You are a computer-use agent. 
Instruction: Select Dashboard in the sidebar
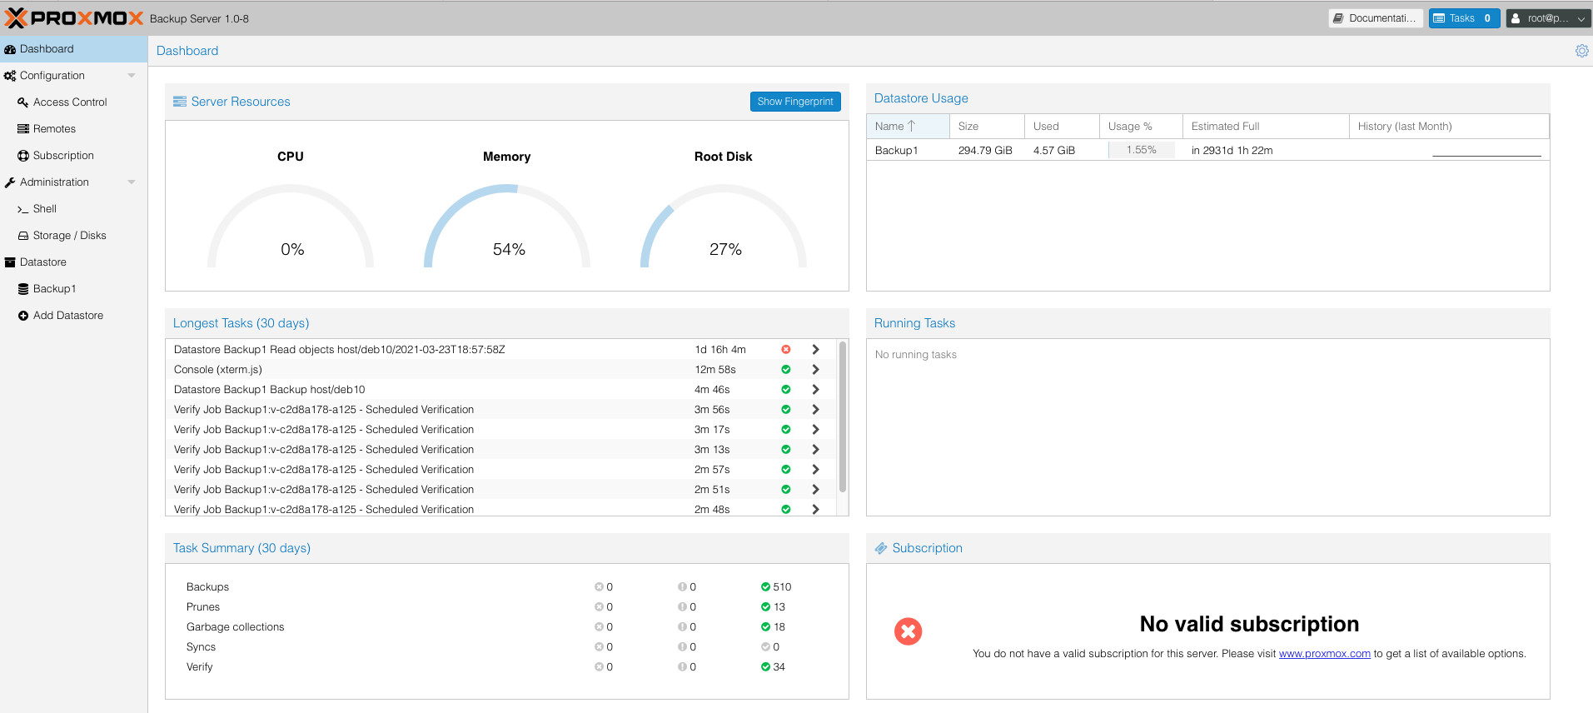pos(74,49)
